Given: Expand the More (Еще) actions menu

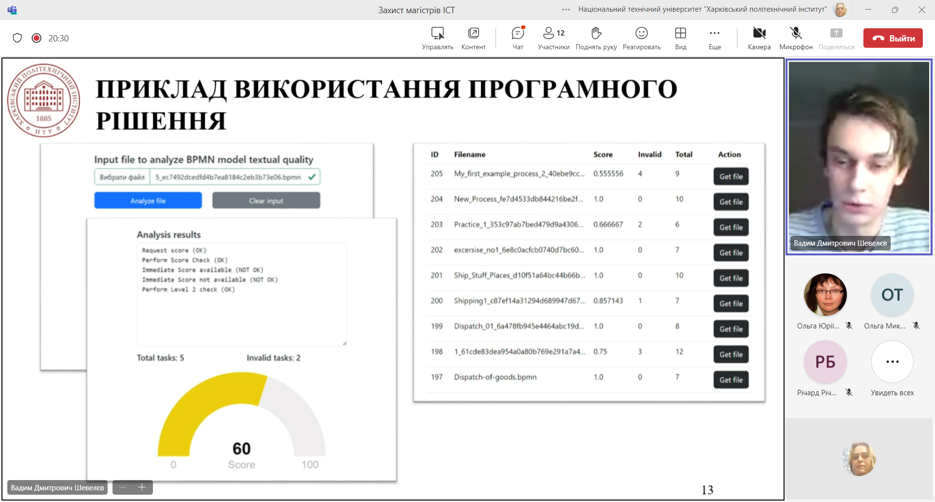Looking at the screenshot, I should tap(714, 38).
